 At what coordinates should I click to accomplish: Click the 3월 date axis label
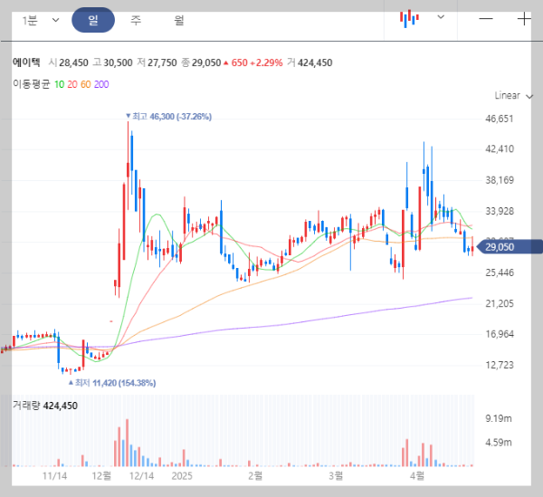click(336, 476)
